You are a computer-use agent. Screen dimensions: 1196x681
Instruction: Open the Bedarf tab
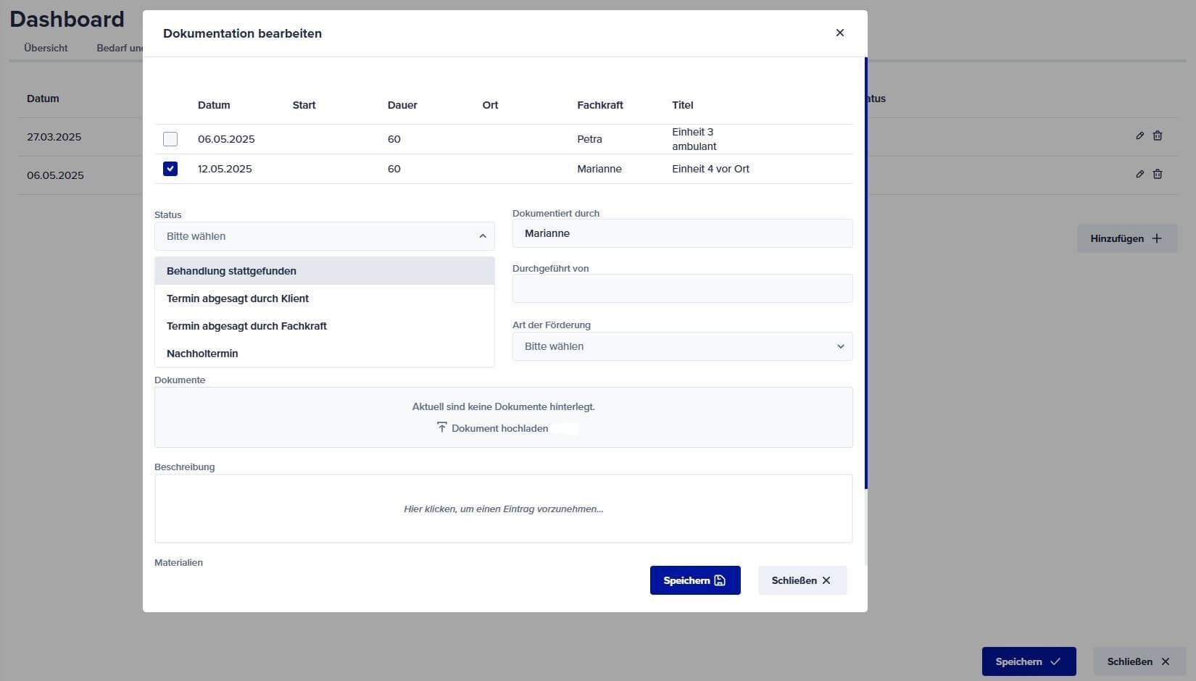coord(118,48)
